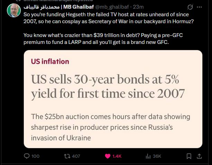This screenshot has height=165, width=212.
Task: Open view analytics bar chart icon
Action: click(x=148, y=156)
